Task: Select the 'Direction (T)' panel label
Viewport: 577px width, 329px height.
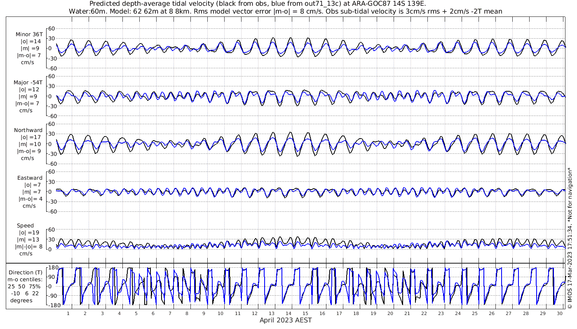Action: click(x=25, y=272)
